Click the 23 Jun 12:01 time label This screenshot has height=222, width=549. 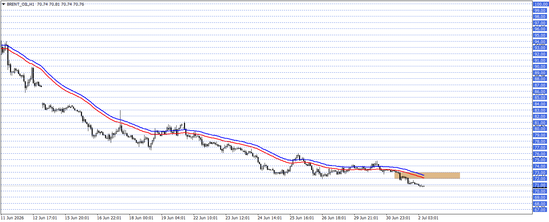pyautogui.click(x=238, y=218)
